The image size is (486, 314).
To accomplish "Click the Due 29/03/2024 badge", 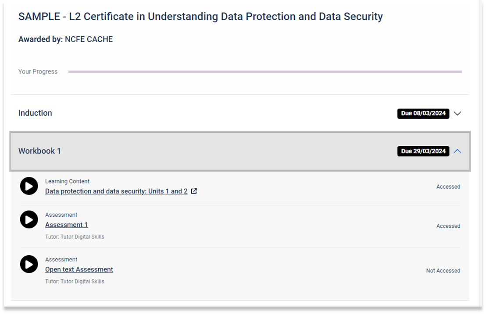I will pos(423,151).
